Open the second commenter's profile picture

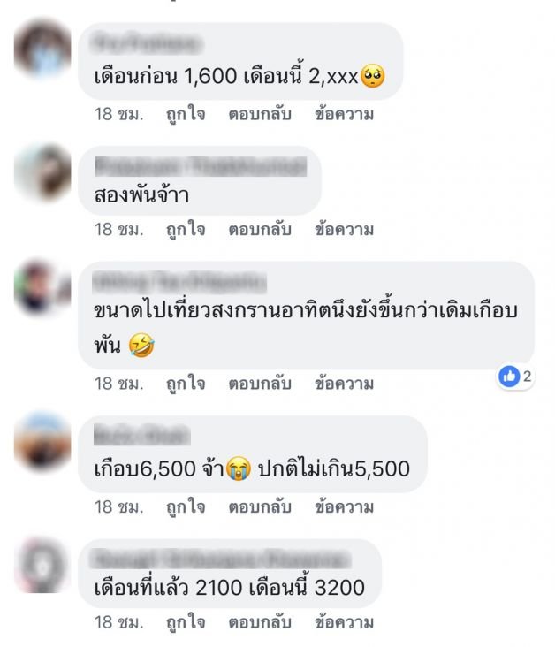tap(42, 172)
